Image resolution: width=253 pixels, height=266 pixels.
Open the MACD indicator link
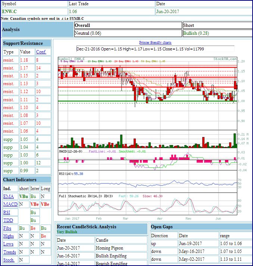tap(10, 204)
